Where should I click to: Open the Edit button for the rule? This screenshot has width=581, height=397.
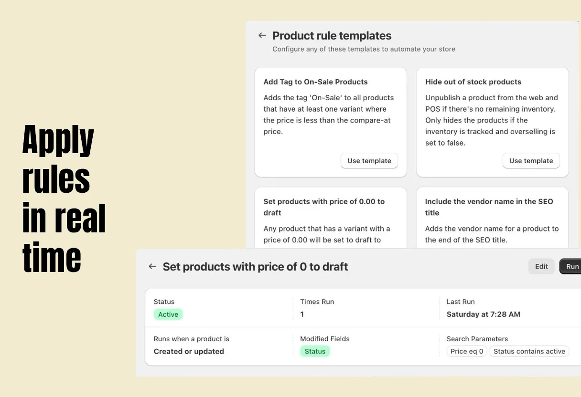541,266
